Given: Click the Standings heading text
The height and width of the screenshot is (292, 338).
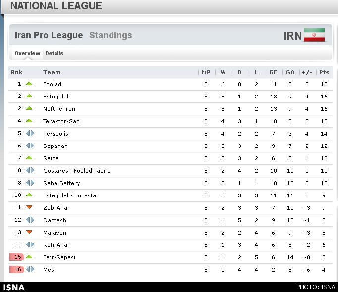Looking at the screenshot, I should [111, 35].
